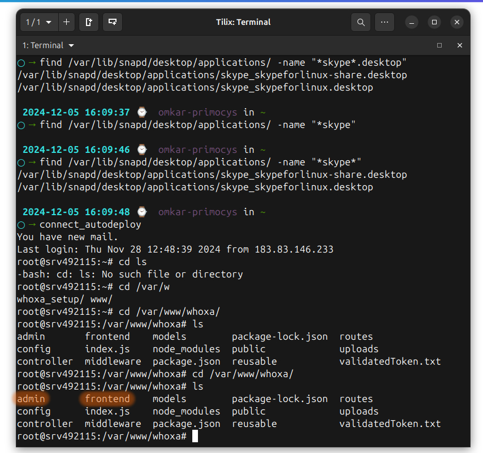Click 'config' in the last listing
The image size is (483, 453).
(33, 411)
